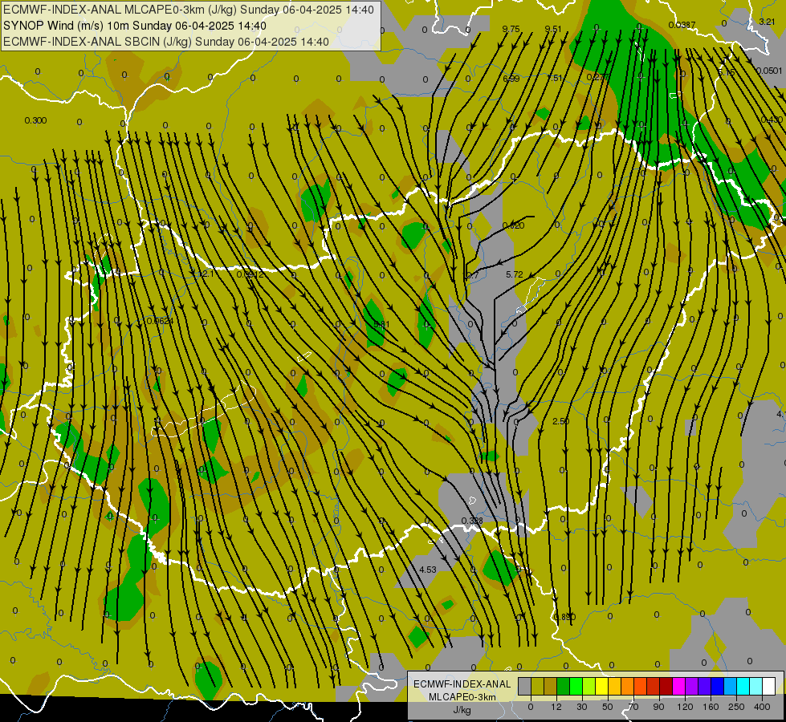Click the legend title ECMWF-INDEX-ANAL
The height and width of the screenshot is (722, 786).
coord(462,684)
